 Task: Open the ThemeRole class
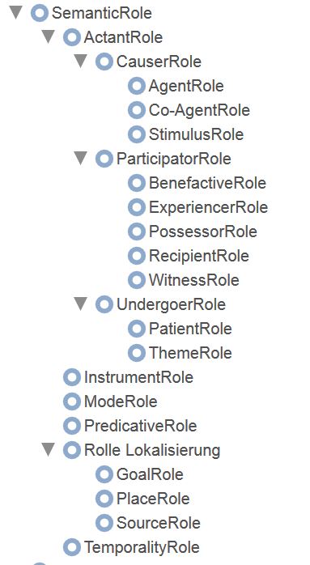coord(190,353)
